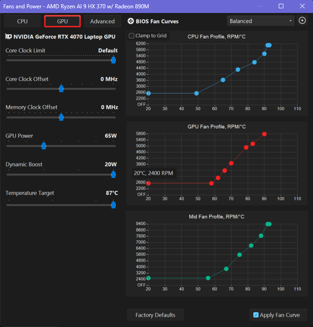
Task: Select Mid fan curve point near 56°C
Action: coord(208,278)
